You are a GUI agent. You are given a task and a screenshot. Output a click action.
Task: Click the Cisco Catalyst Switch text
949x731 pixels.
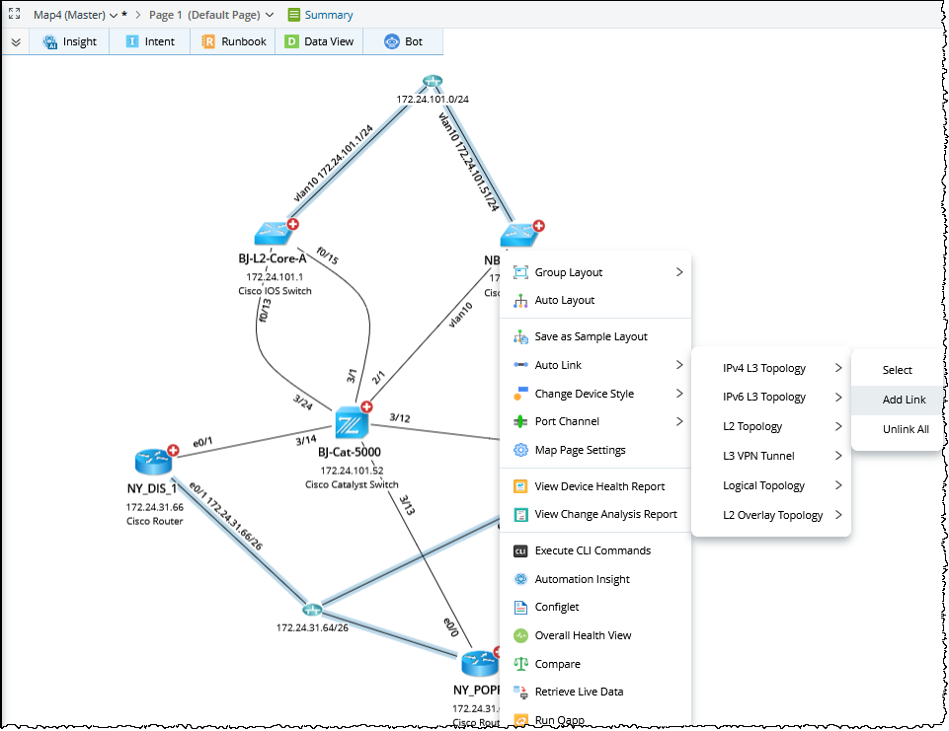(x=352, y=485)
